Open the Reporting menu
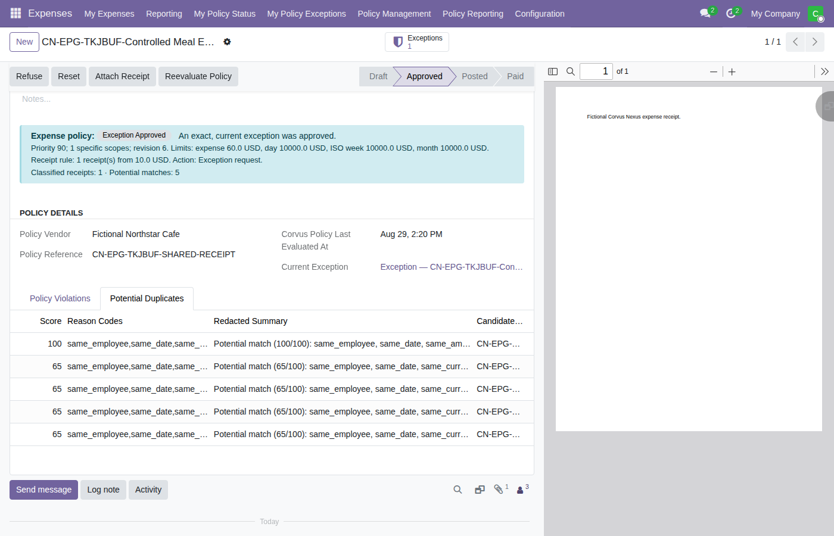This screenshot has width=834, height=536. click(x=164, y=14)
